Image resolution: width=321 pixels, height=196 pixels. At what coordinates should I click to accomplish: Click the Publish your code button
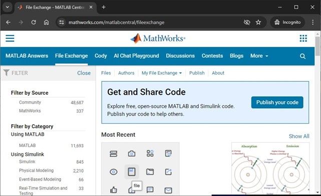click(277, 102)
